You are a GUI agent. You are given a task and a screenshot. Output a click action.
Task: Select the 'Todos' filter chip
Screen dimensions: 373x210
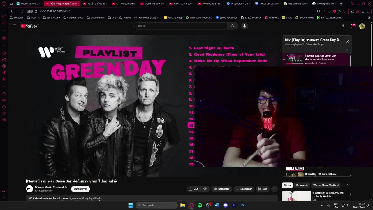click(x=287, y=185)
